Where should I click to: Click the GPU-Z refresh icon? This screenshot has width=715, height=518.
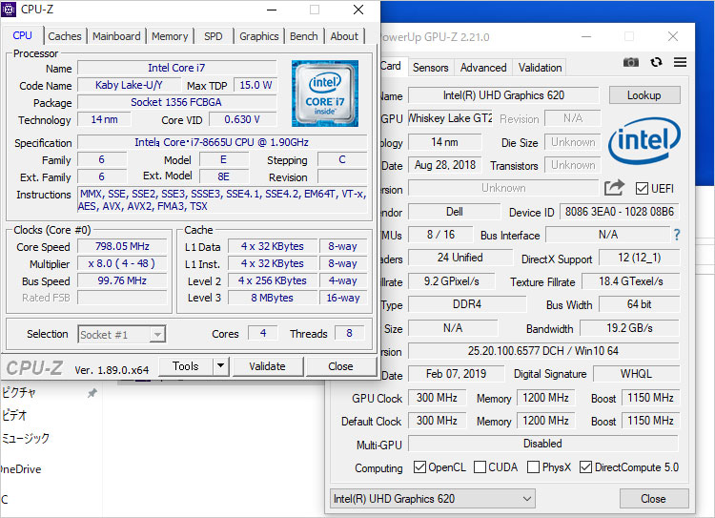coord(656,62)
